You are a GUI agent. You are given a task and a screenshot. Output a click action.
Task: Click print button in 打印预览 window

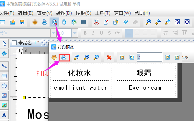click(64, 58)
